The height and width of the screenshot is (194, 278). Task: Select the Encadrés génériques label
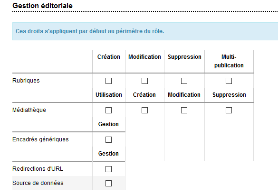click(x=40, y=139)
